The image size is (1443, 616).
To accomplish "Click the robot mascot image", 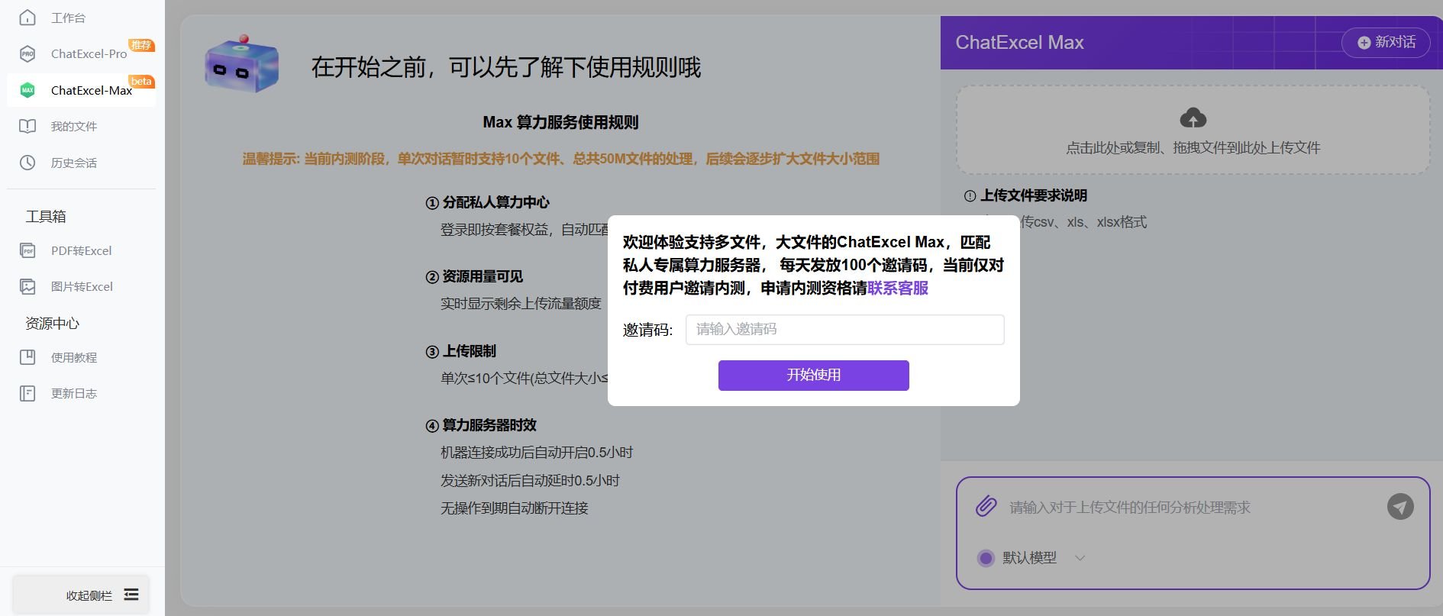I will 241,66.
